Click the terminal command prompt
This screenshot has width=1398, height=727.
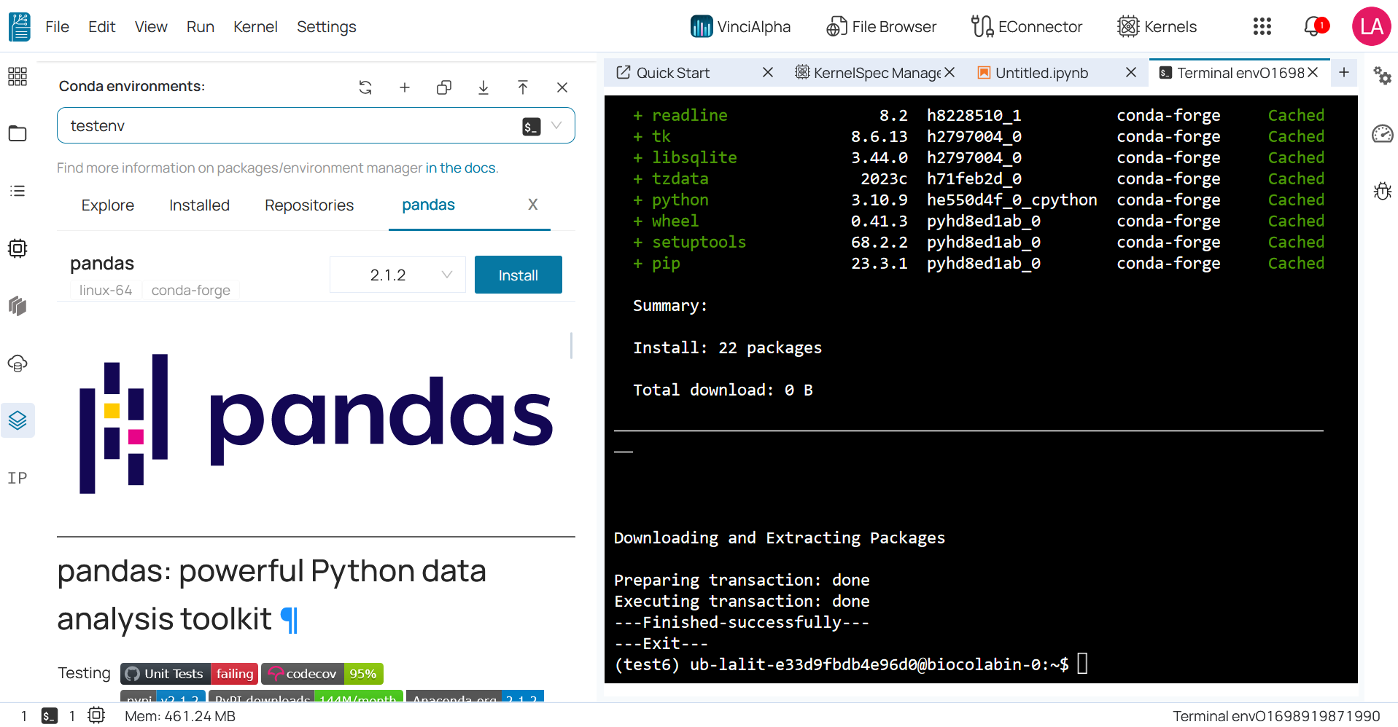841,664
